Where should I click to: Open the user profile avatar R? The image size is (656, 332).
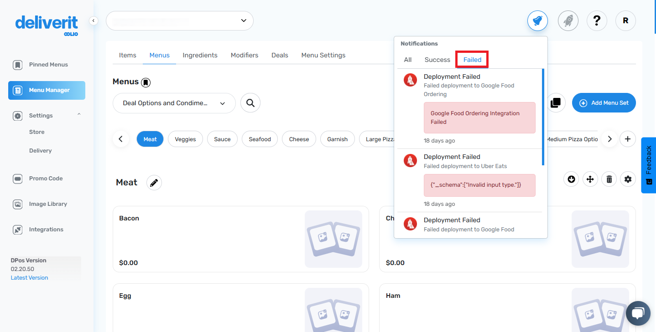(625, 21)
